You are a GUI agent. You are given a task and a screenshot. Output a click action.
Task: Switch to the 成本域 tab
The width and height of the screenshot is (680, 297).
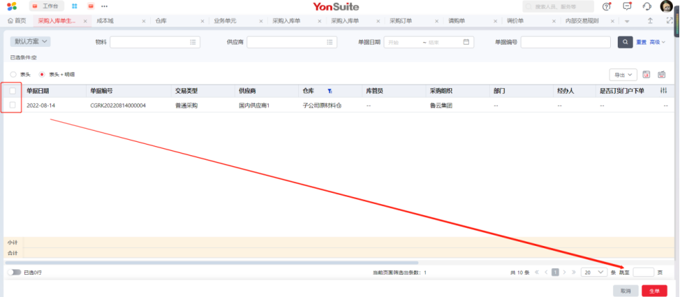[x=105, y=21]
